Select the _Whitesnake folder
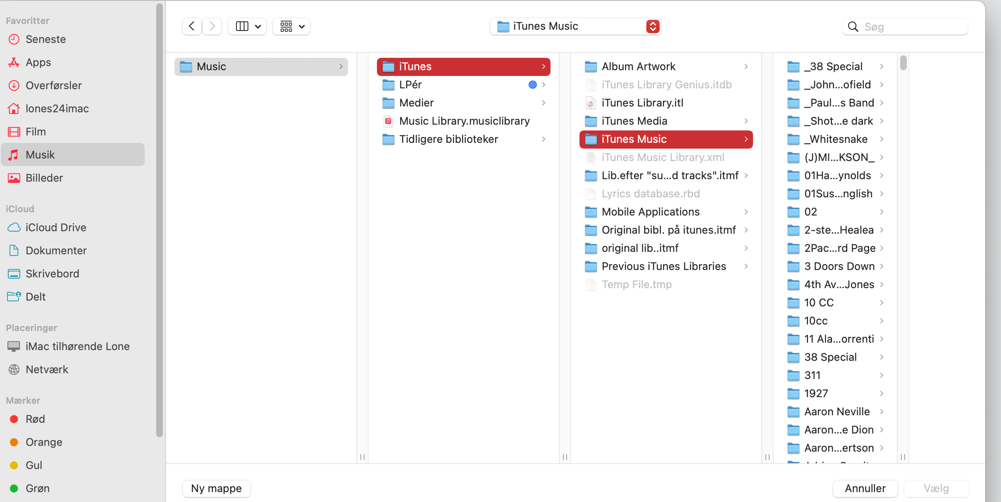The width and height of the screenshot is (1001, 502). 836,139
